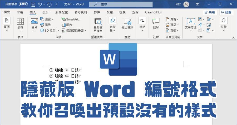Open the 檢視 tab

pyautogui.click(x=122, y=12)
